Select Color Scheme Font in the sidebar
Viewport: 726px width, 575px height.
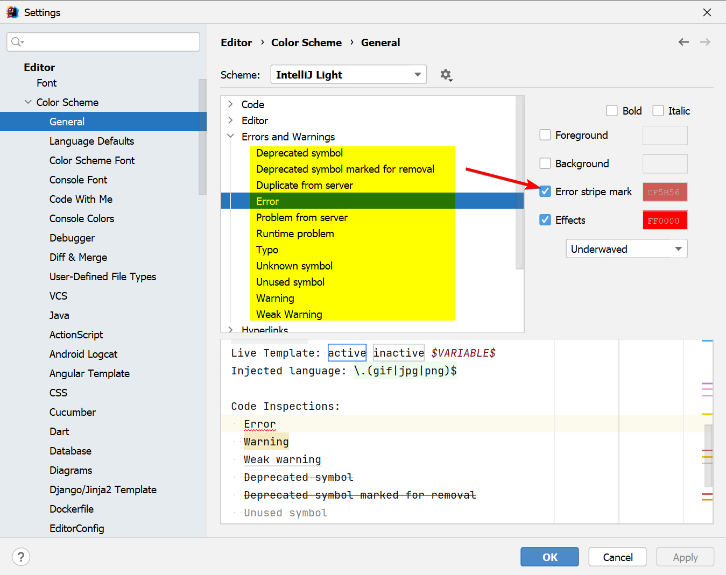pos(92,160)
